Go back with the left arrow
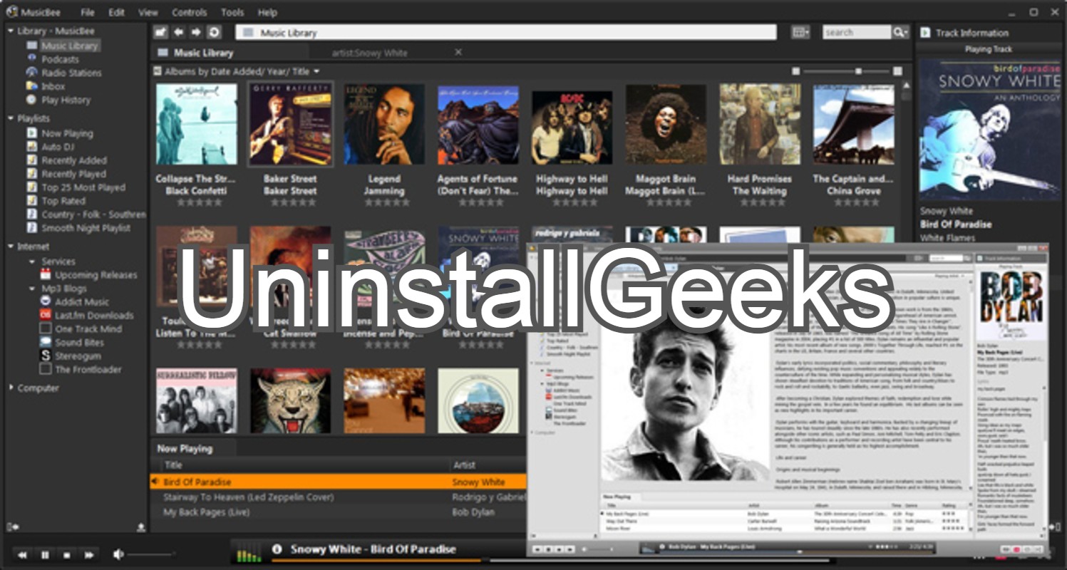 point(178,32)
